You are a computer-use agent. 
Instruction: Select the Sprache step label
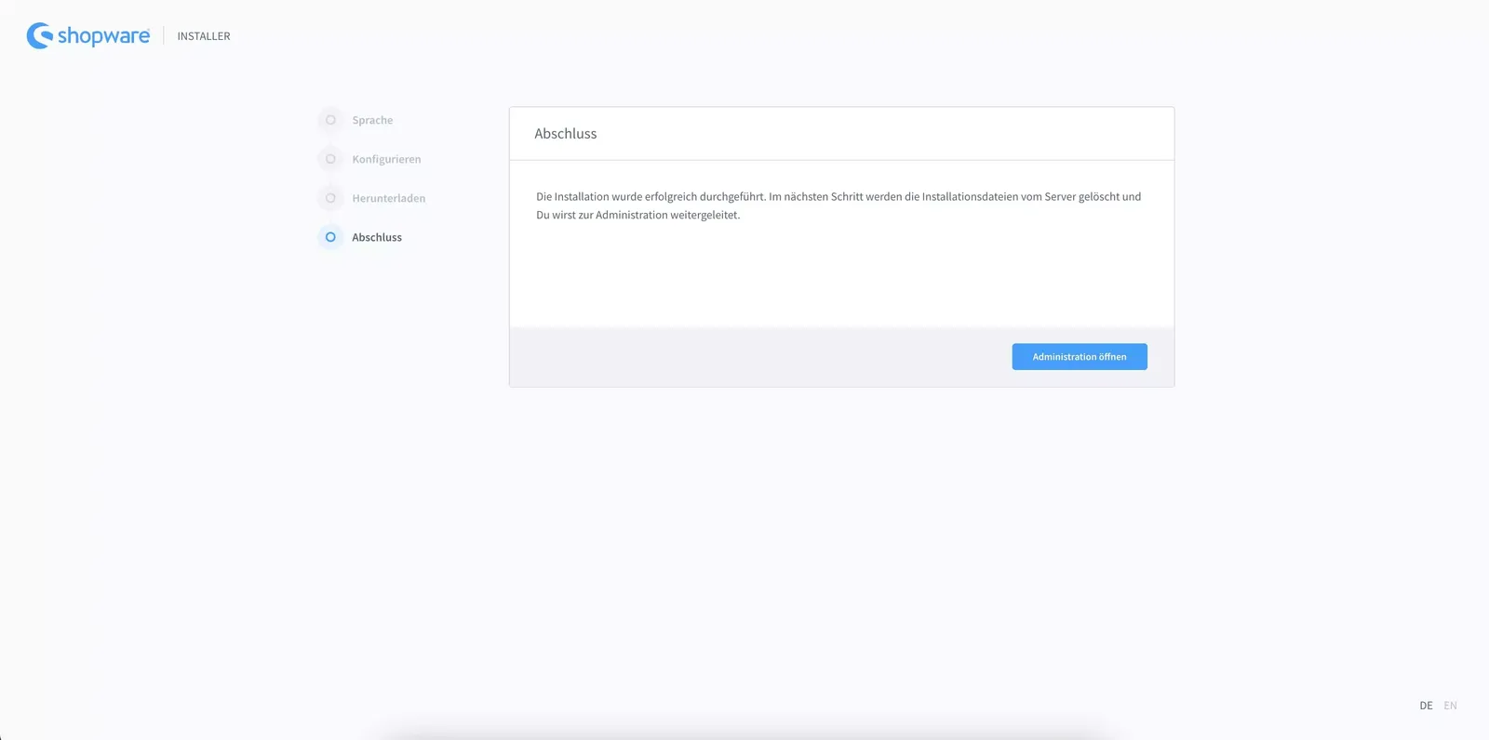tap(372, 120)
